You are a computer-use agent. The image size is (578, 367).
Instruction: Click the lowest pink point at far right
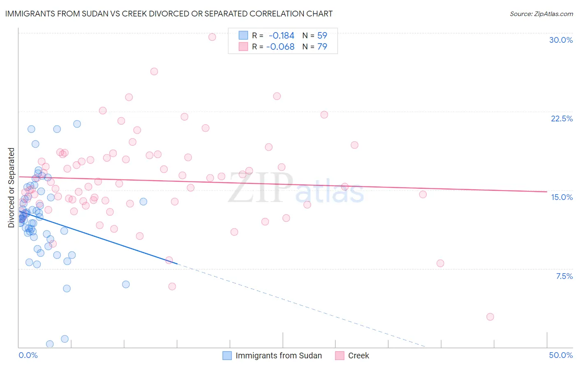pyautogui.click(x=490, y=317)
